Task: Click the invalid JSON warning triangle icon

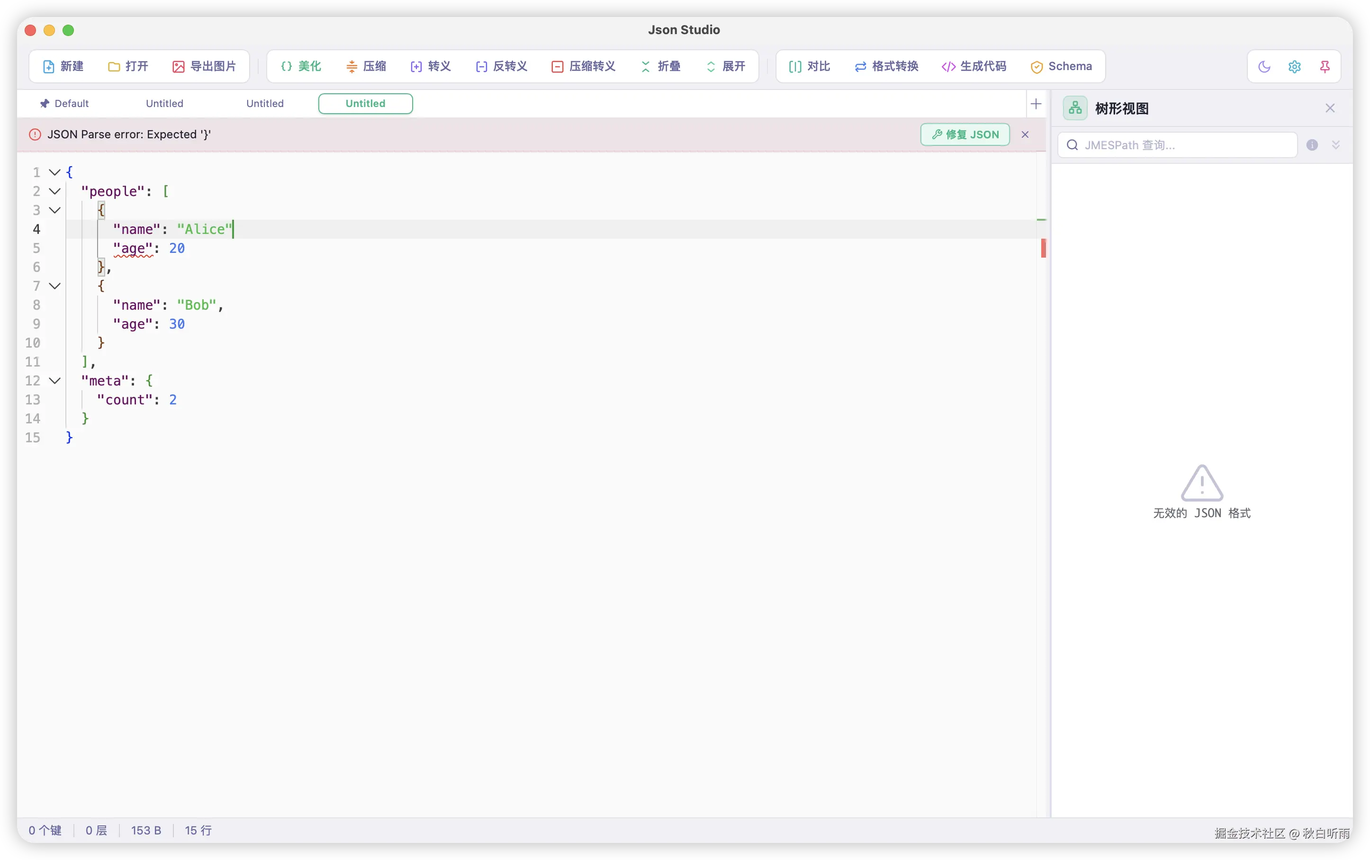Action: pos(1202,483)
